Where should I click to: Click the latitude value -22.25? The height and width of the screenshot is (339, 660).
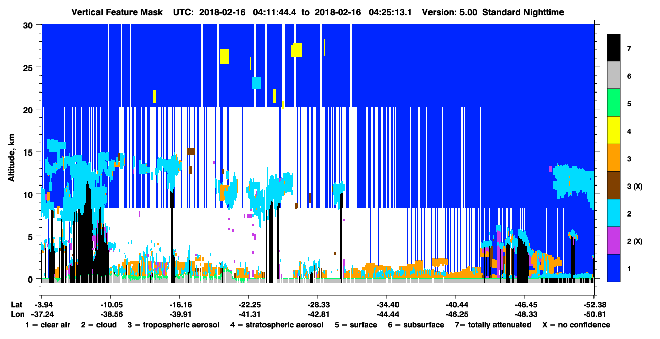248,304
